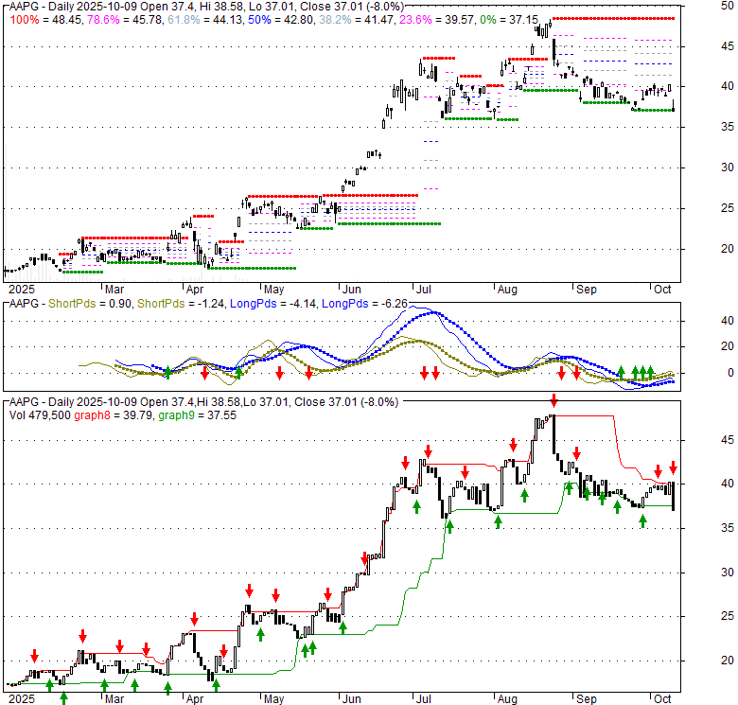Click the 'Oct' month label under the top chart
Viewport: 738px width, 705px height.
662,289
